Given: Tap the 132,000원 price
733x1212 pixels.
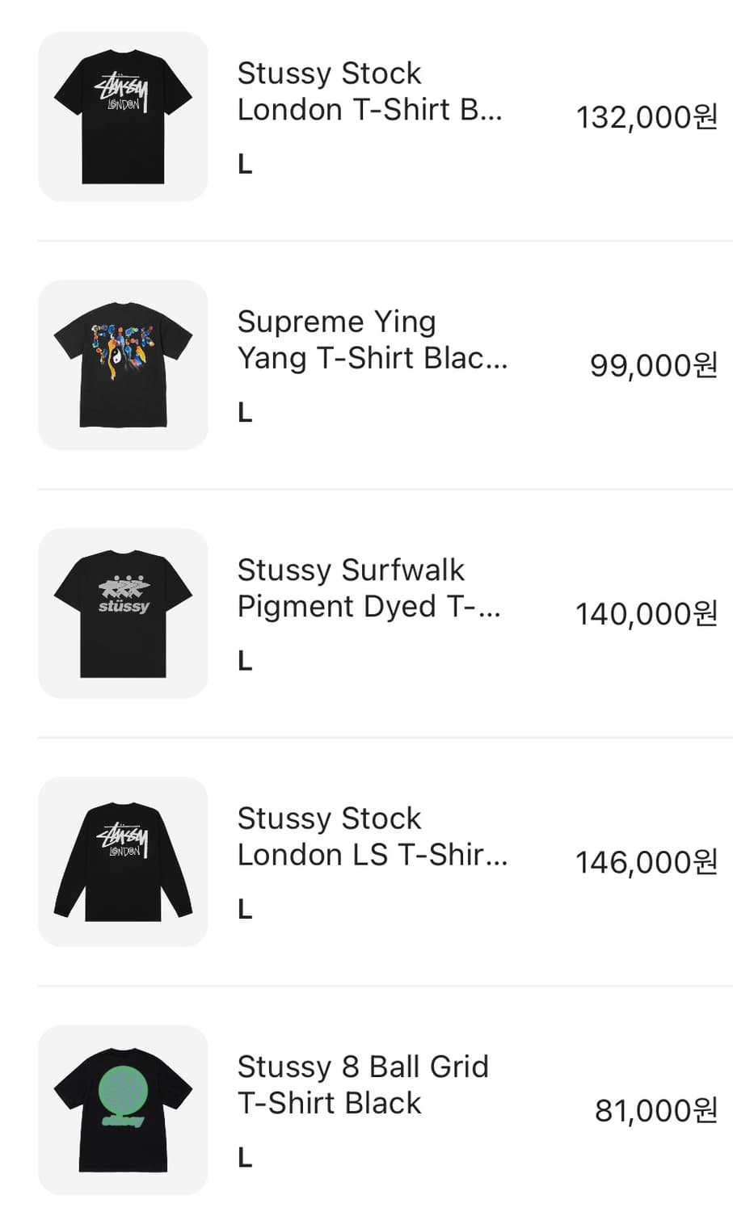Looking at the screenshot, I should (647, 118).
